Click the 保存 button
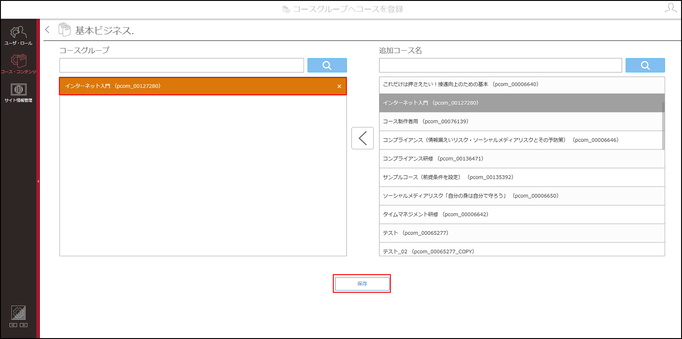This screenshot has width=682, height=339. pyautogui.click(x=362, y=284)
